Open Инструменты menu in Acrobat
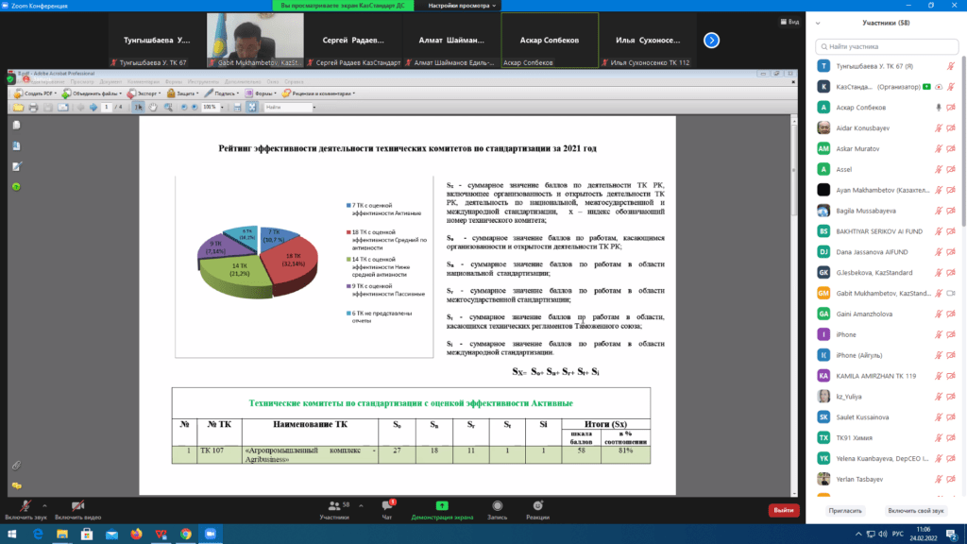This screenshot has width=967, height=544. 203,81
